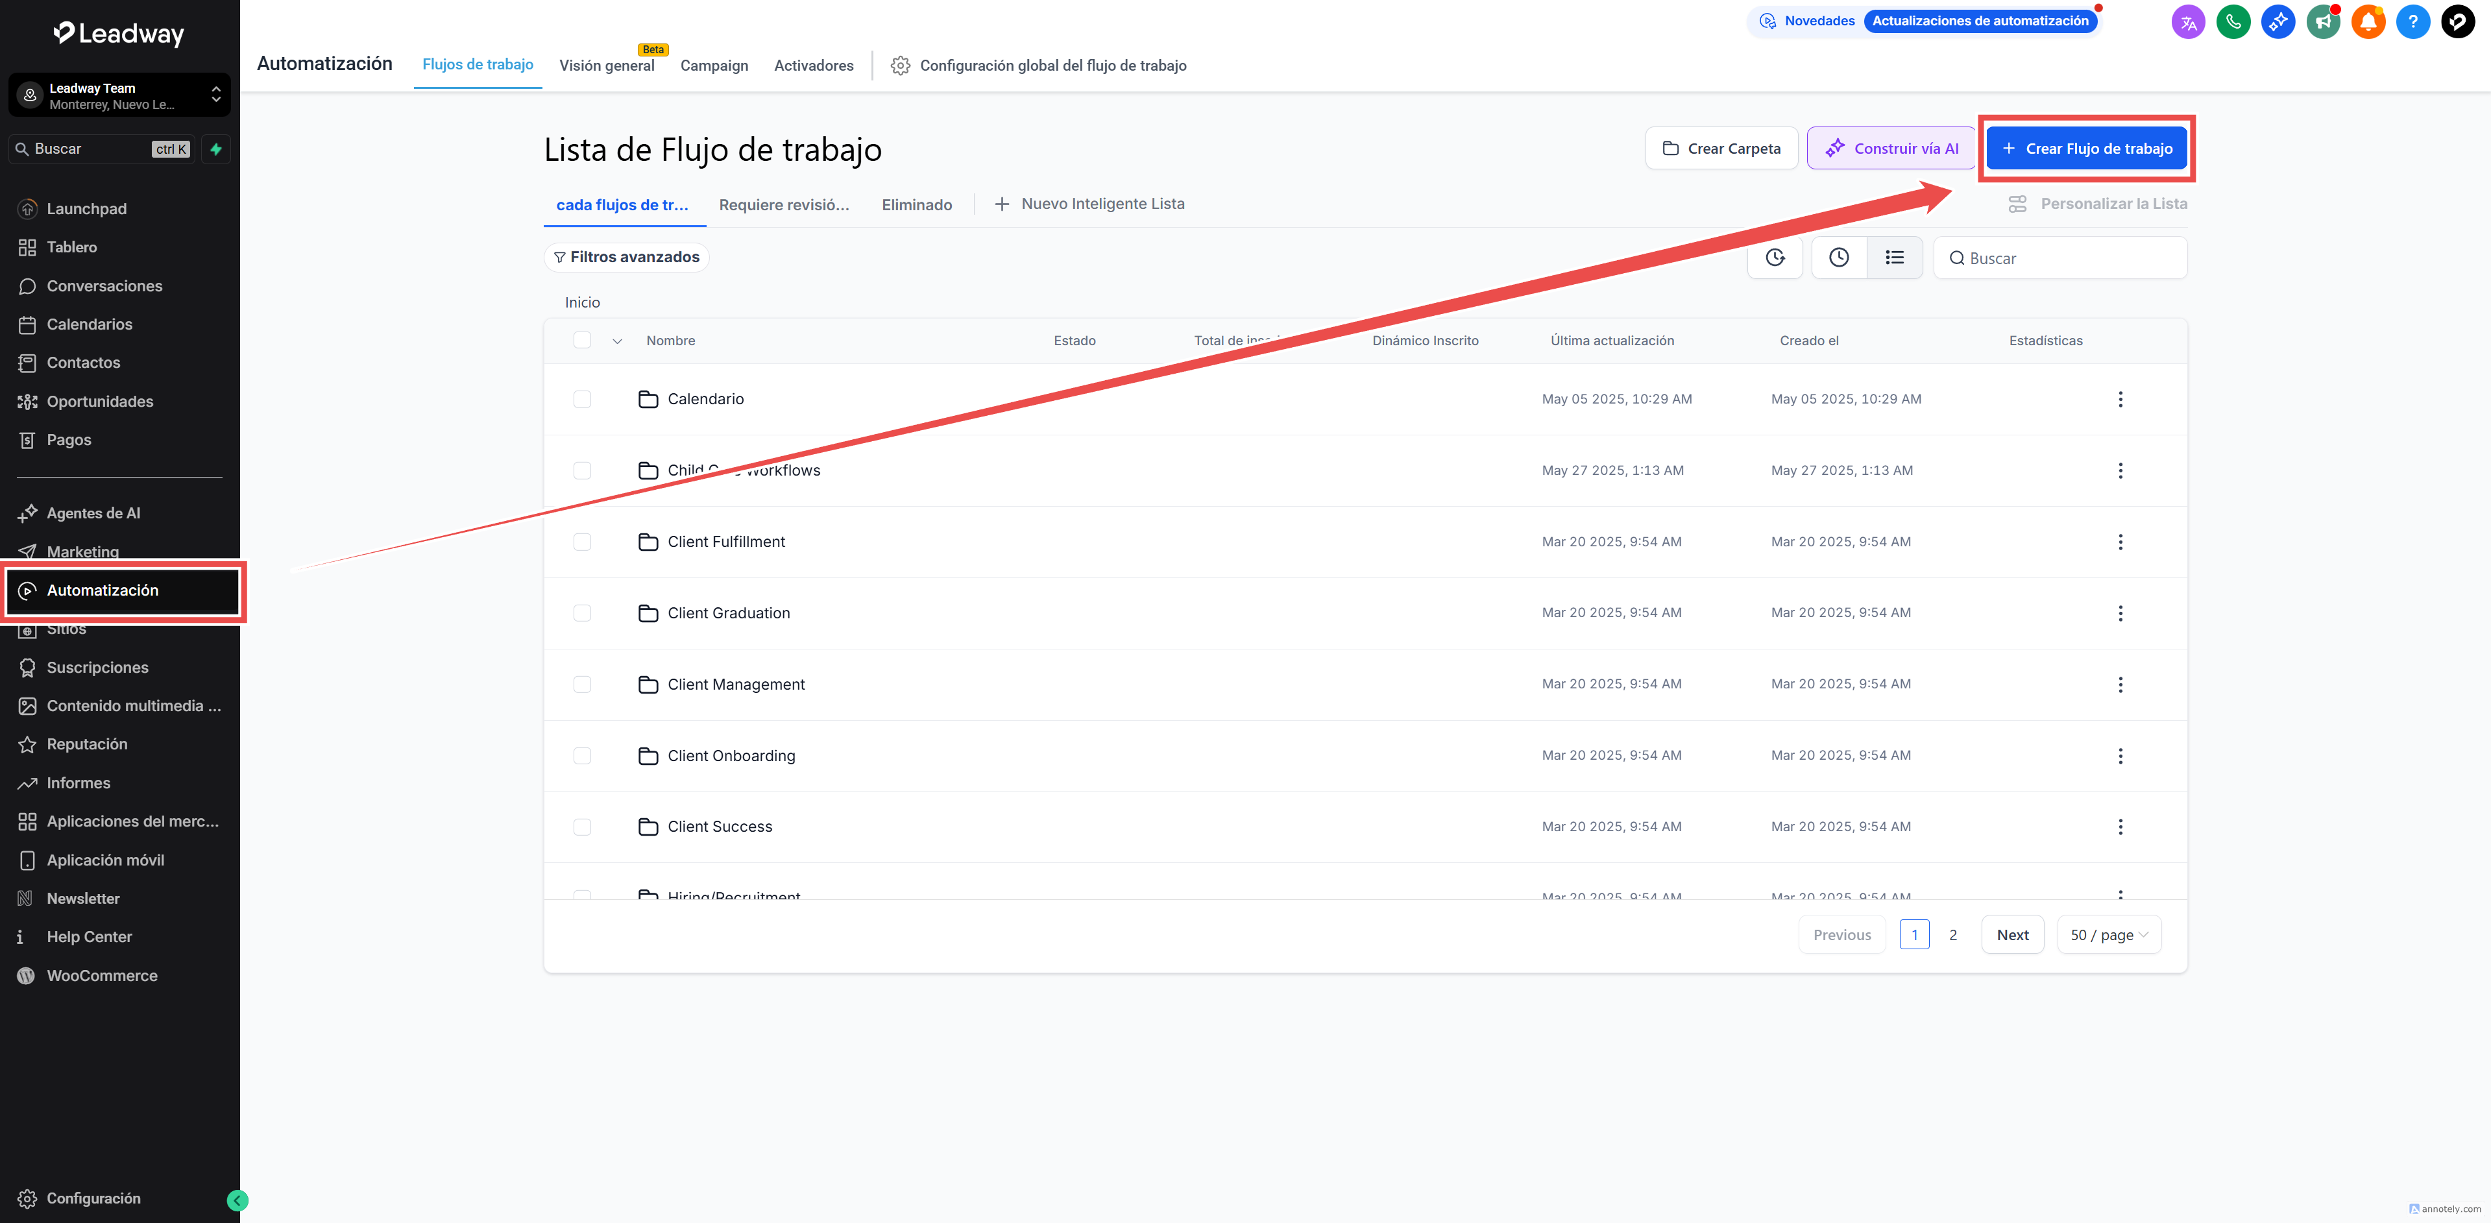
Task: Open the megaphone announcements icon
Action: coord(2322,21)
